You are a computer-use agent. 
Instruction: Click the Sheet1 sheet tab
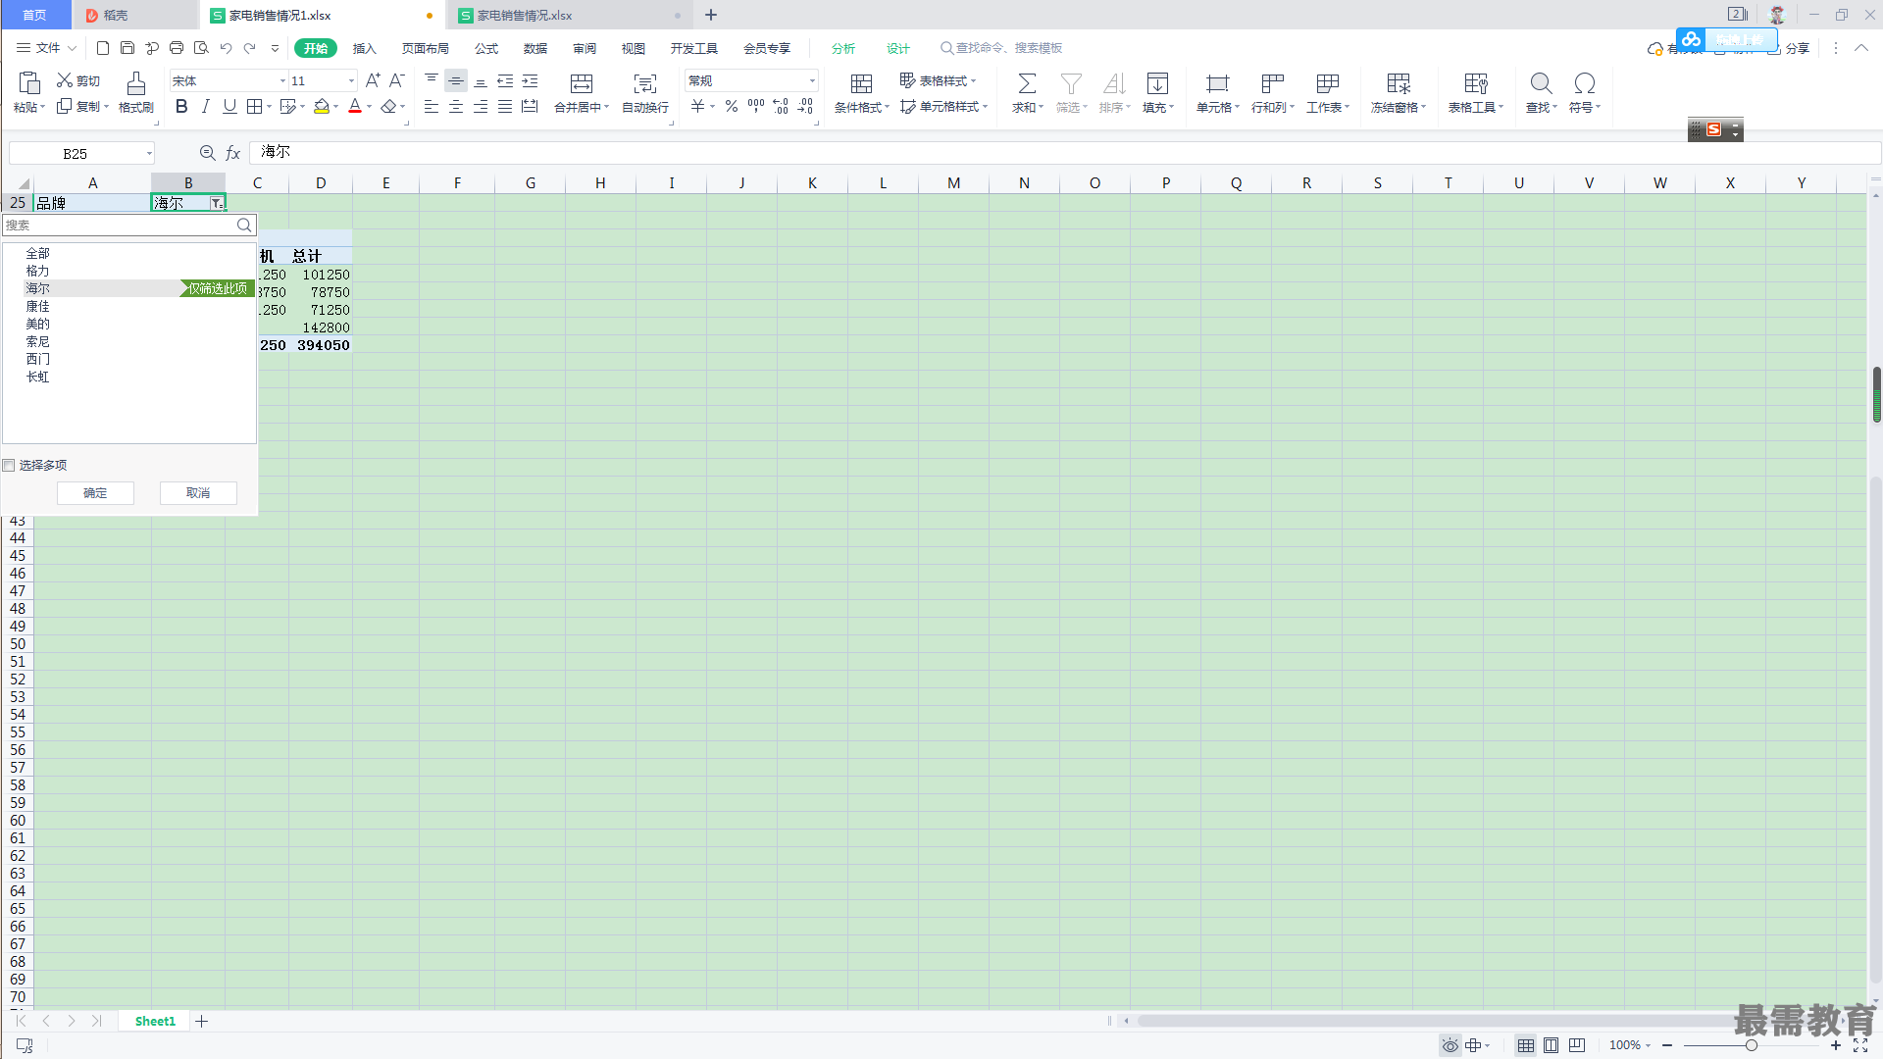tap(155, 1022)
